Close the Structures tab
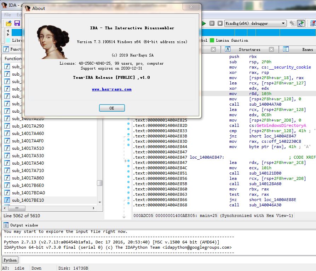 [271, 49]
